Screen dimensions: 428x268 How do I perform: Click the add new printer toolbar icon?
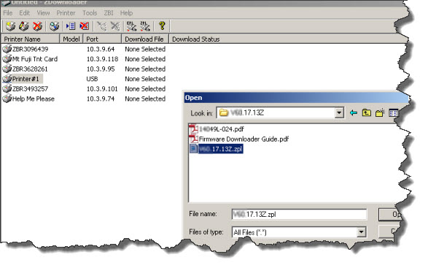click(10, 26)
